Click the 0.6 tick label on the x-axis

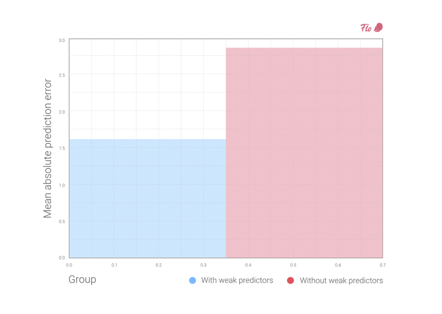pyautogui.click(x=338, y=265)
